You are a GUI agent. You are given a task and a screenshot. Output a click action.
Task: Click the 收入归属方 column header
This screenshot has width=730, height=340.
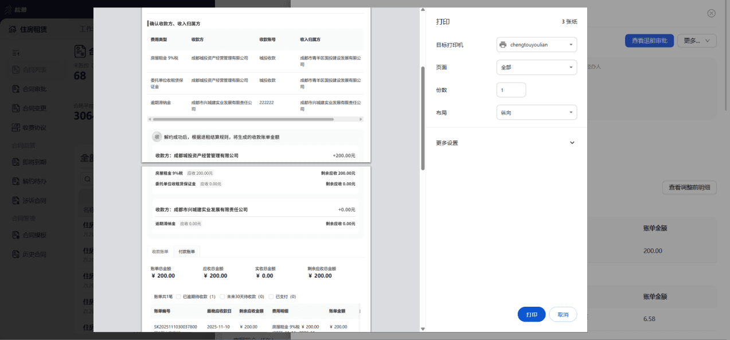pyautogui.click(x=310, y=40)
